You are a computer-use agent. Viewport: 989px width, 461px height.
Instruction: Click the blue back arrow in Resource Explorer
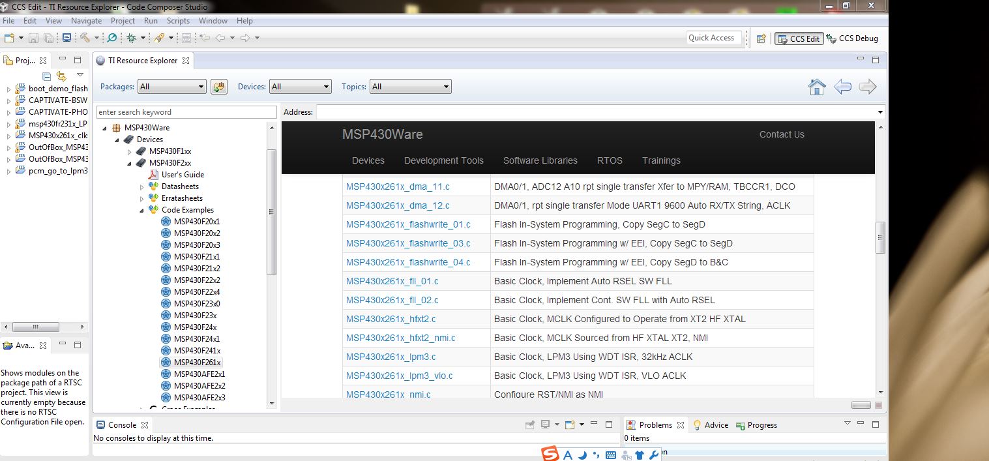pos(842,87)
